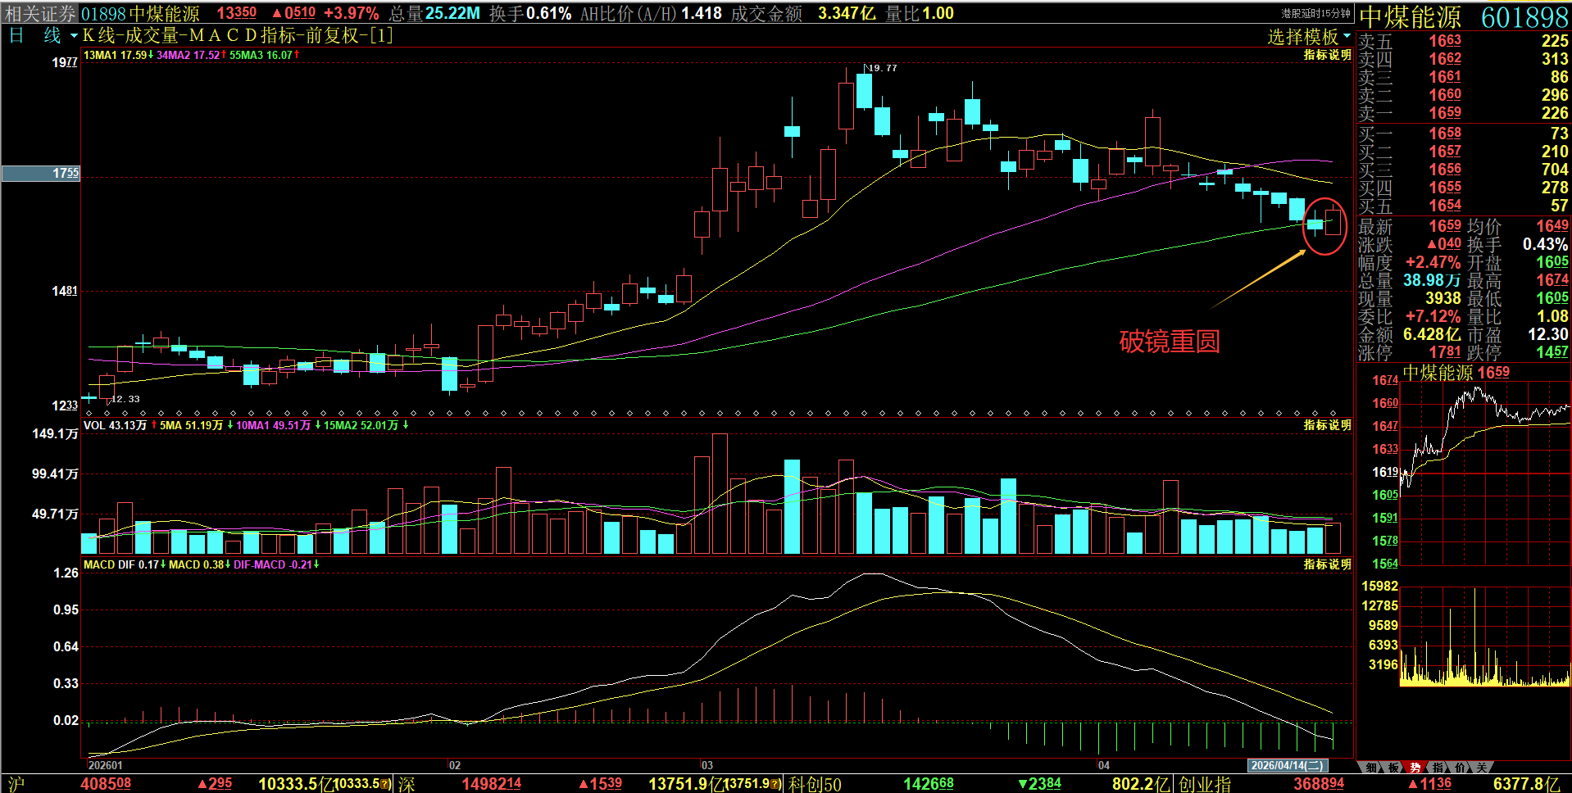Screen dimensions: 1572x793
Task: Expand the 日线 period dropdown arrow
Action: click(x=74, y=35)
